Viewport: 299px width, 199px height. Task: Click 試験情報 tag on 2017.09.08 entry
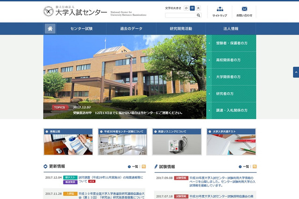[181, 178]
